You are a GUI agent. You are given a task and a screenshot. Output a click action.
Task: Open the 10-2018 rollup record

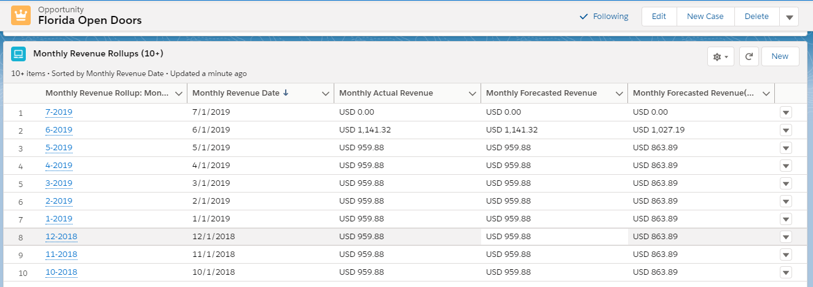[61, 272]
